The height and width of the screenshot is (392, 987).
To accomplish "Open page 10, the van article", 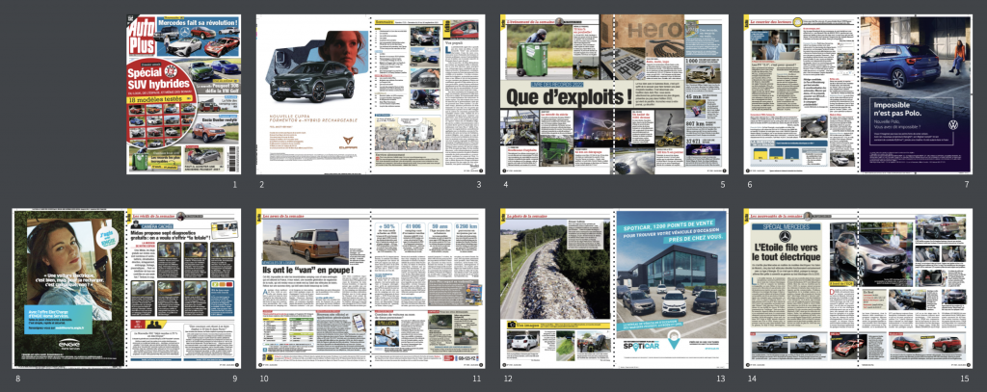I will click(x=313, y=290).
